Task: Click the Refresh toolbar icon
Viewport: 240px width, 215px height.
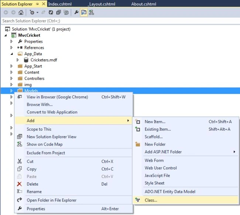Action: pos(51,13)
